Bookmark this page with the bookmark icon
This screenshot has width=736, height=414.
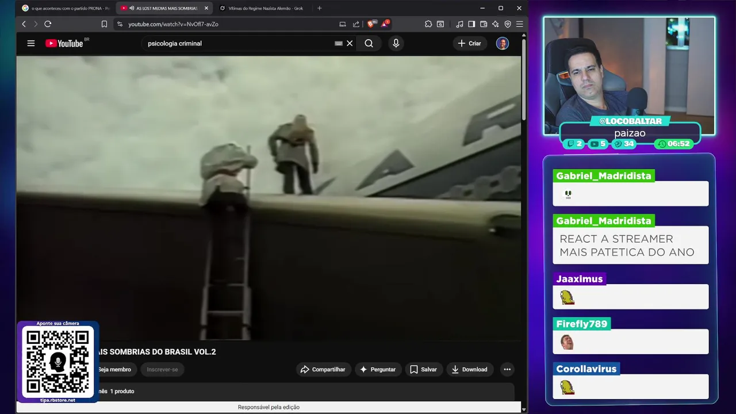[x=104, y=24]
